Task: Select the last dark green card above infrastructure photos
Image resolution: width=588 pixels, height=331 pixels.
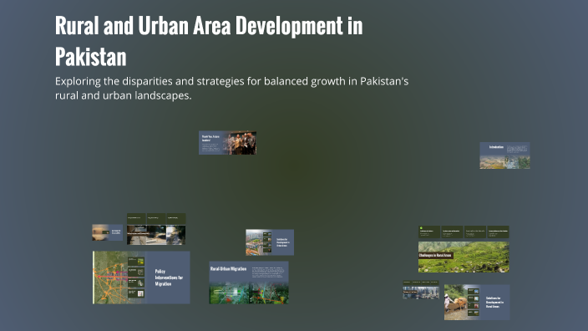Action: coord(176,219)
